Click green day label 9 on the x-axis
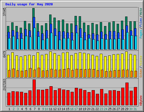This screenshot has width=144, height=112. [43, 109]
